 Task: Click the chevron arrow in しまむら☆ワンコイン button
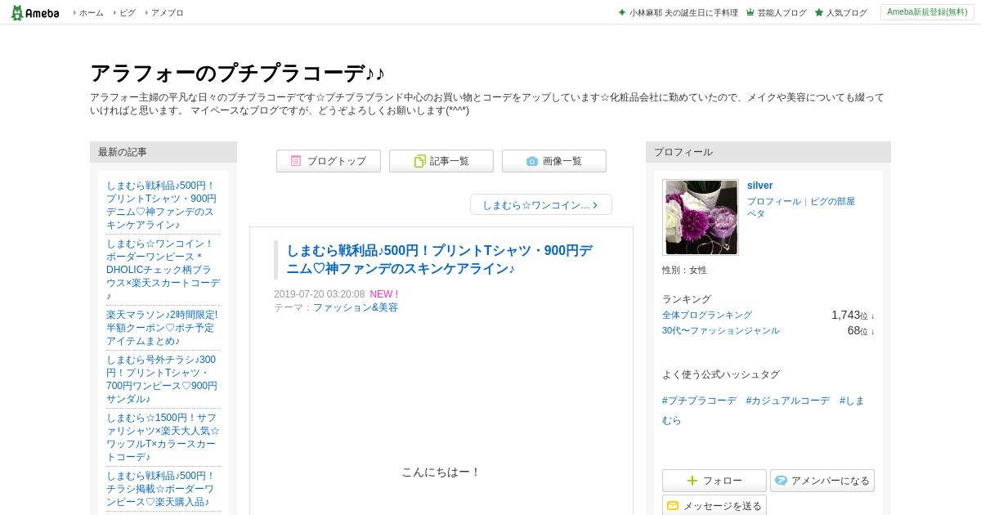pos(595,205)
